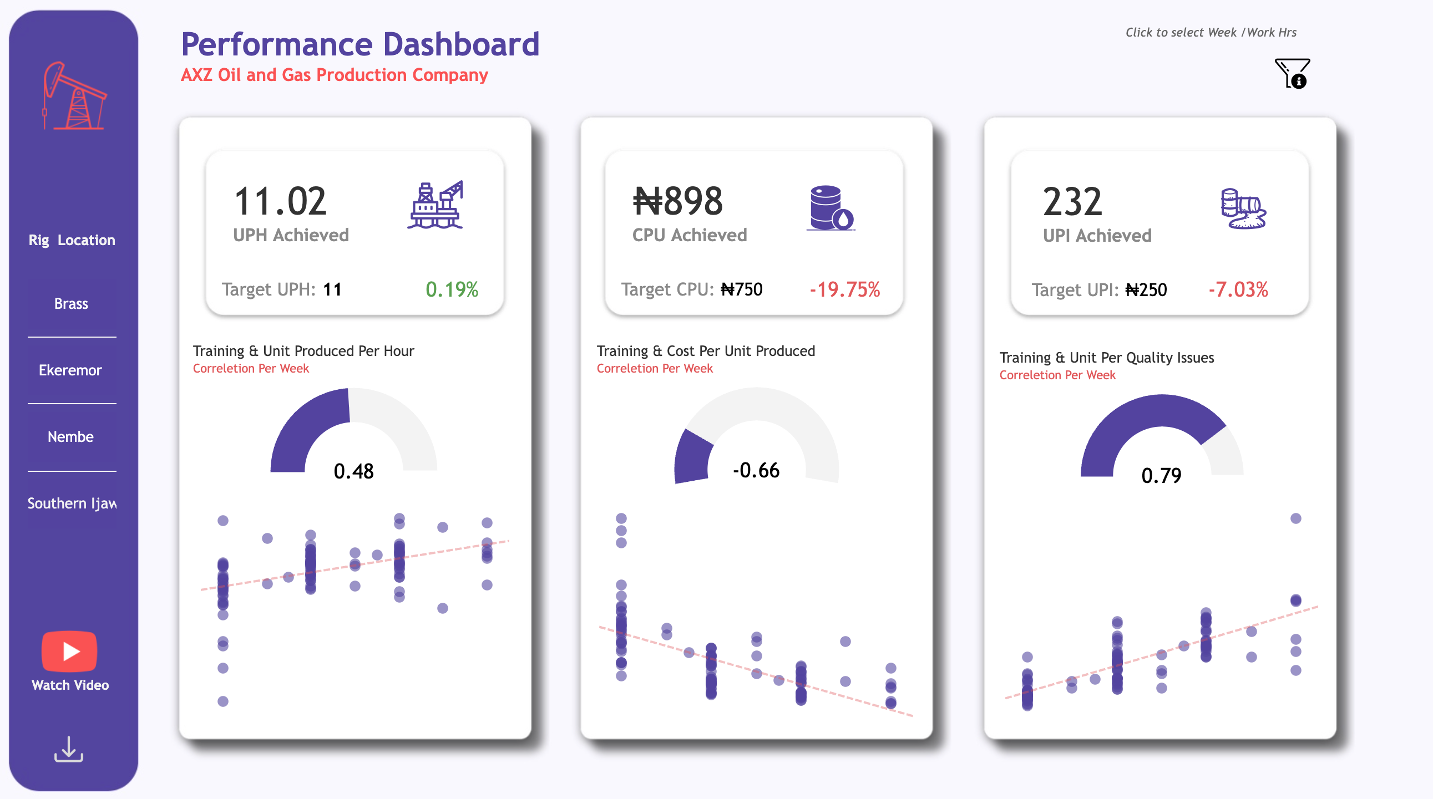This screenshot has height=799, width=1433.
Task: Click the spilled barrels UPI icon
Action: click(1242, 208)
